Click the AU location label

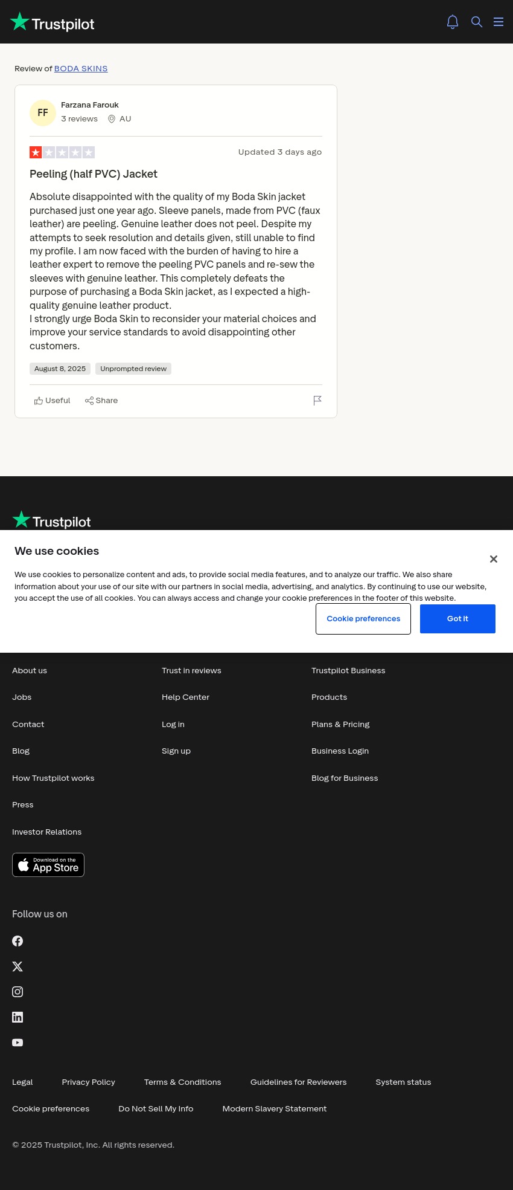pyautogui.click(x=119, y=119)
